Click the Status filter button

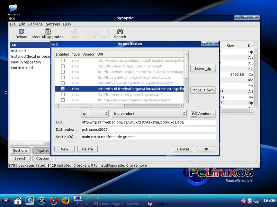click(42, 151)
